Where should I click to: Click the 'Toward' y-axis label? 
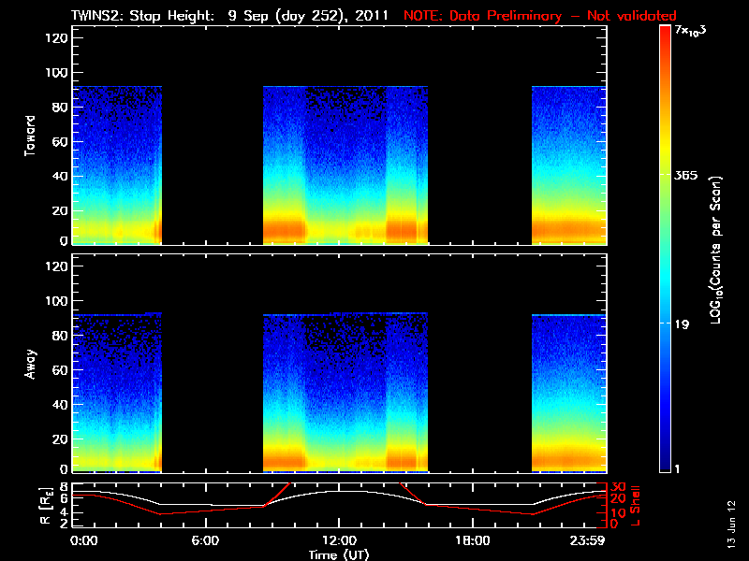pos(30,137)
